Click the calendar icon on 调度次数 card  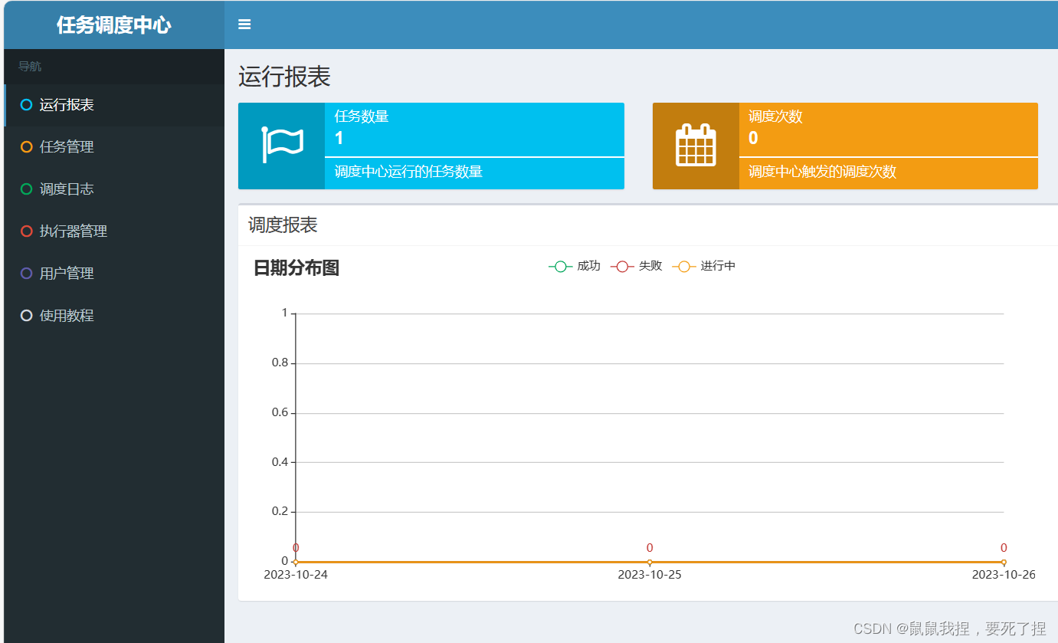(696, 145)
